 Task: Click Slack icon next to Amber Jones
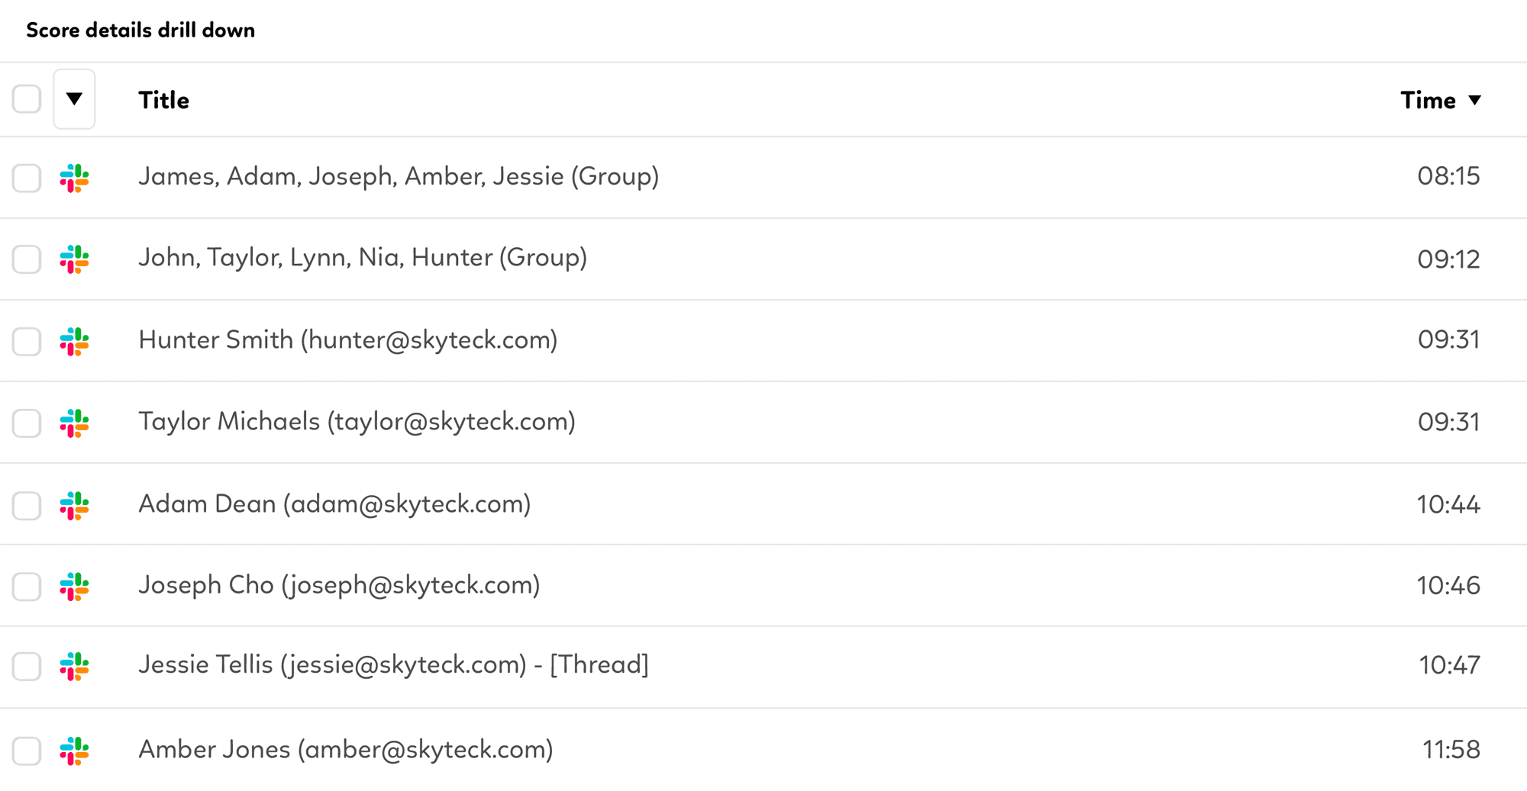click(74, 751)
